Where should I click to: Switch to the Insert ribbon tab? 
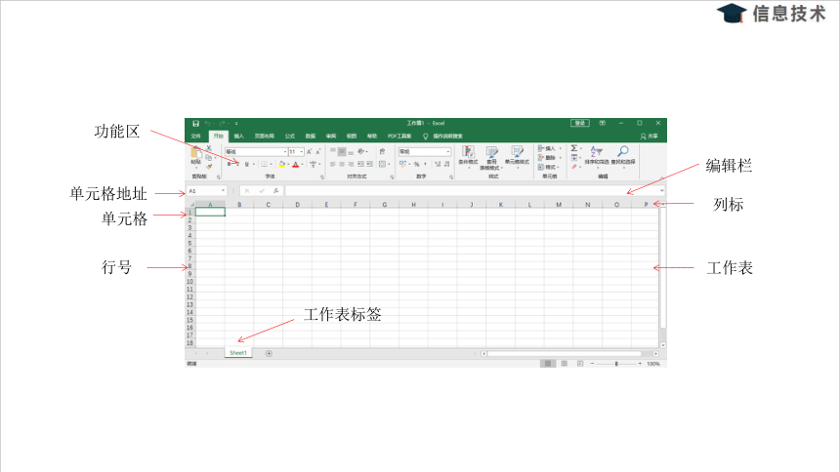click(239, 136)
